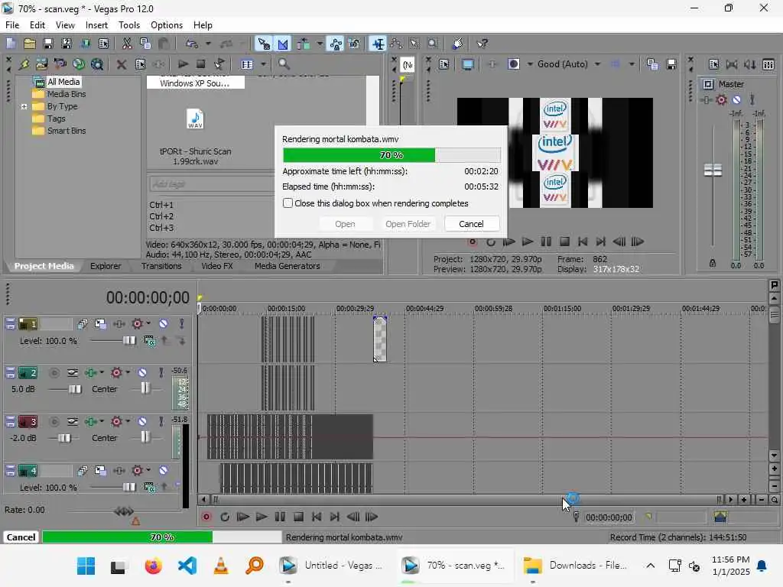Select the tPORt - Shuric Scan wav thumbnail
The height and width of the screenshot is (587, 783).
pyautogui.click(x=195, y=120)
